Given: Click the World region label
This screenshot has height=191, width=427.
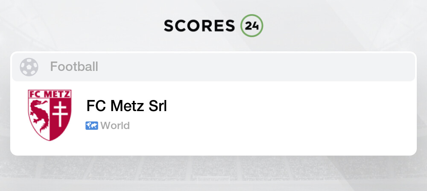Looking at the screenshot, I should pos(115,126).
